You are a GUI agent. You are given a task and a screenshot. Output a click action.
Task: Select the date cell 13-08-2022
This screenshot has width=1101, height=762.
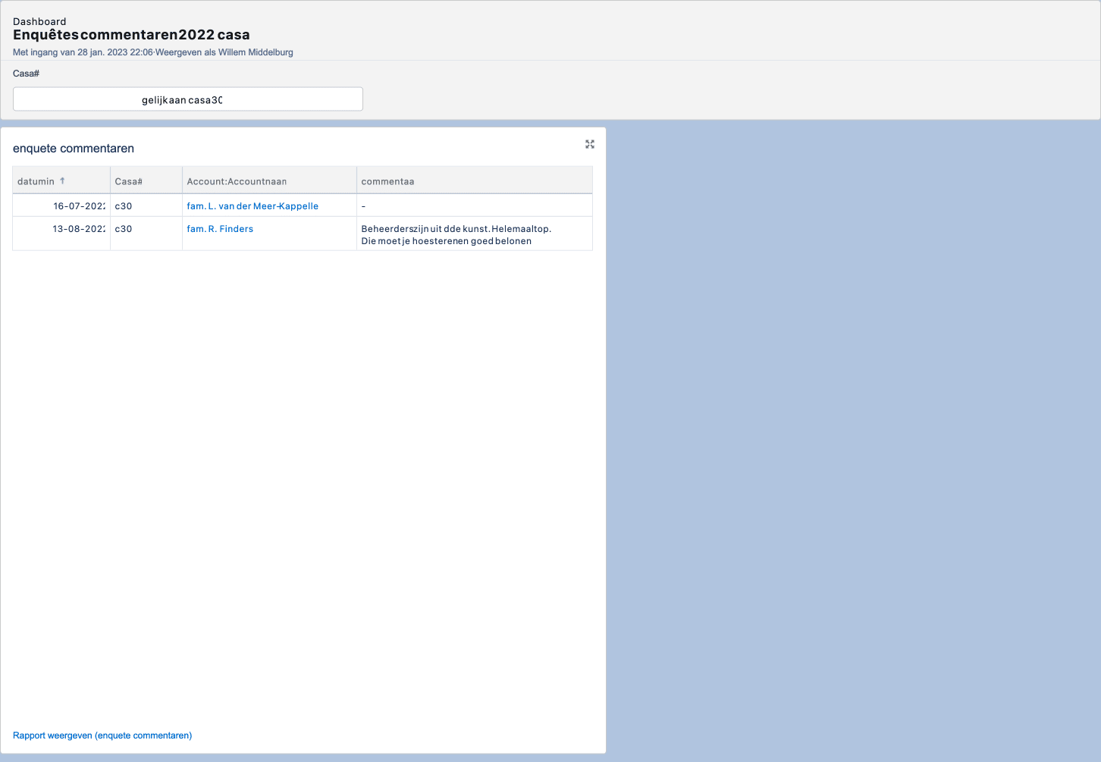(61, 234)
